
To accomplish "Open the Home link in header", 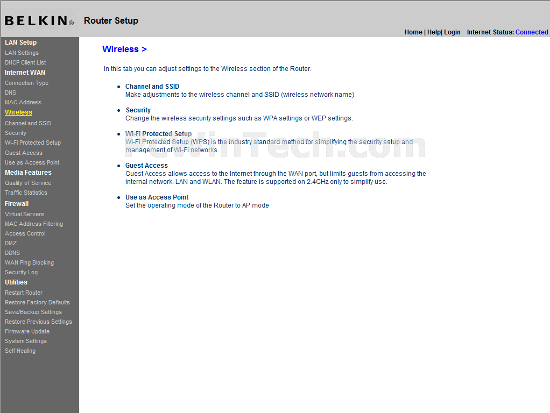I will (x=413, y=32).
